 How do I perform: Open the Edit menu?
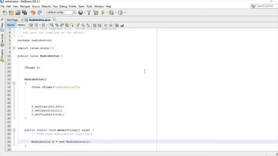tap(9, 6)
